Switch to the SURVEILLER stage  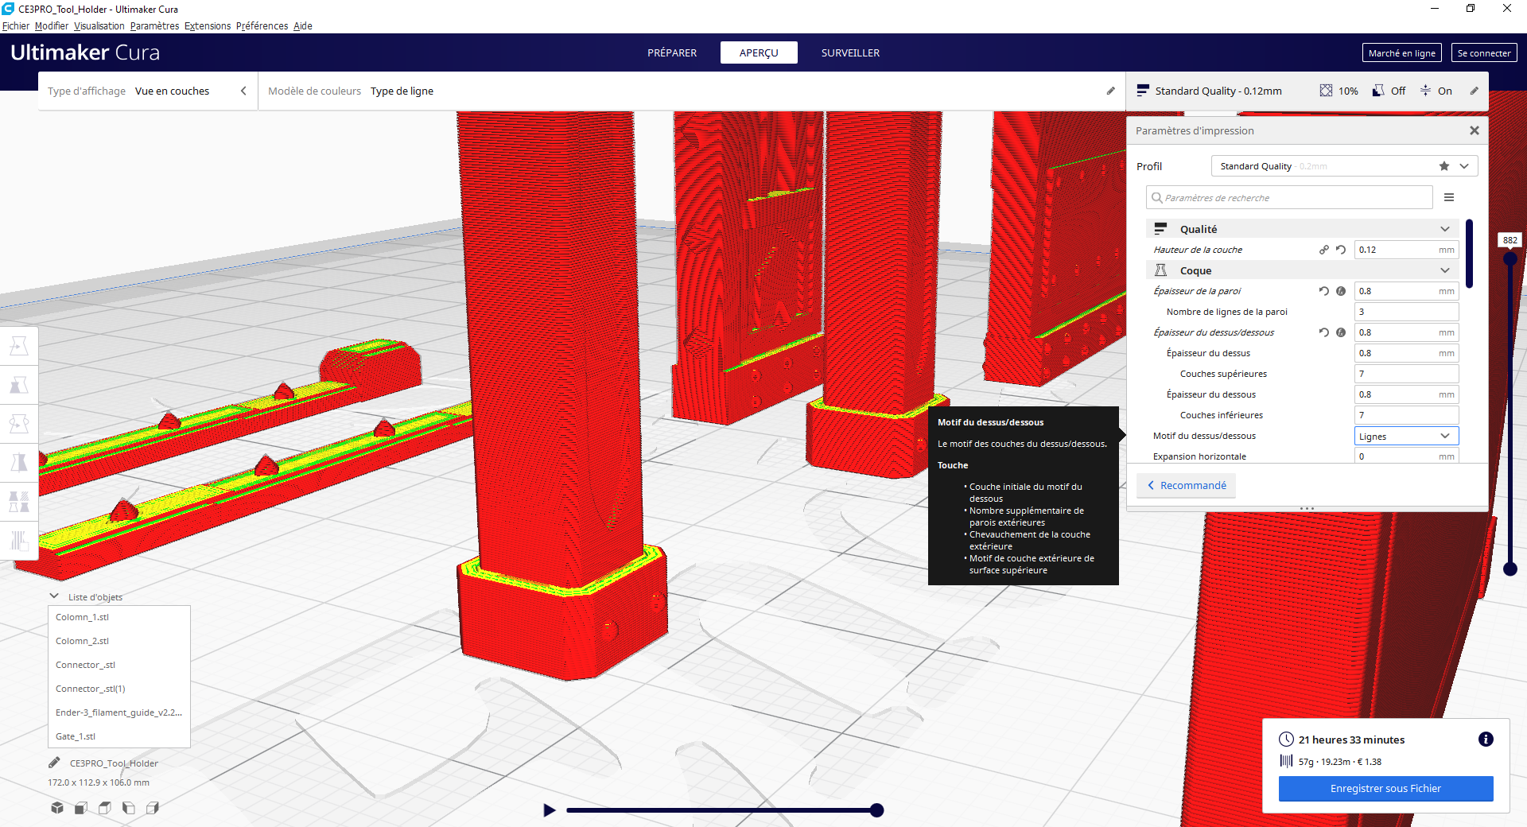(x=850, y=52)
